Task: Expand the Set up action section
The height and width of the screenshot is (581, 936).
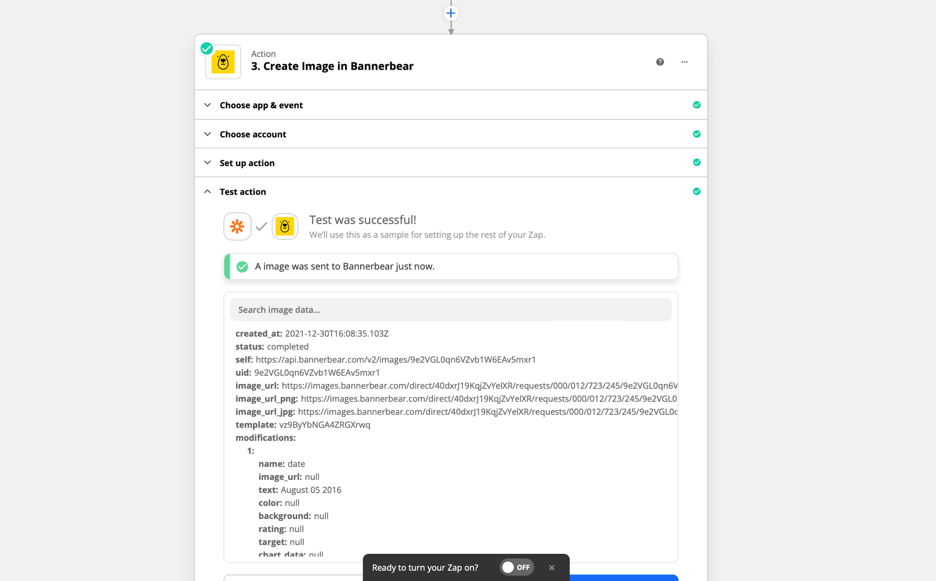Action: [247, 163]
